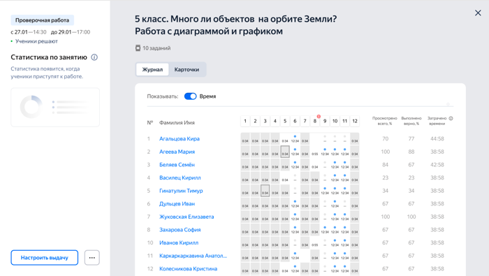Screen dimensions: 489x276
Task: Click the 44:58 time value for Агальцова Кира
Action: tap(437, 139)
